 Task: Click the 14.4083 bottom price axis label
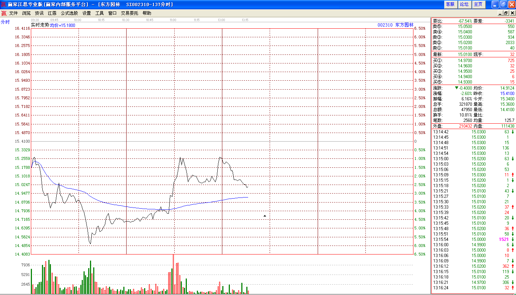coord(23,254)
